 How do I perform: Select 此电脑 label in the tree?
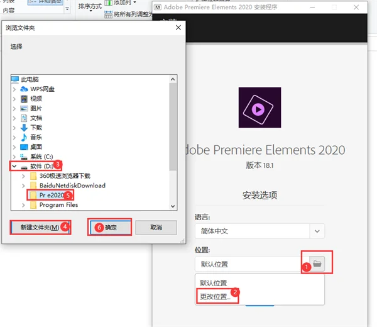tap(30, 79)
